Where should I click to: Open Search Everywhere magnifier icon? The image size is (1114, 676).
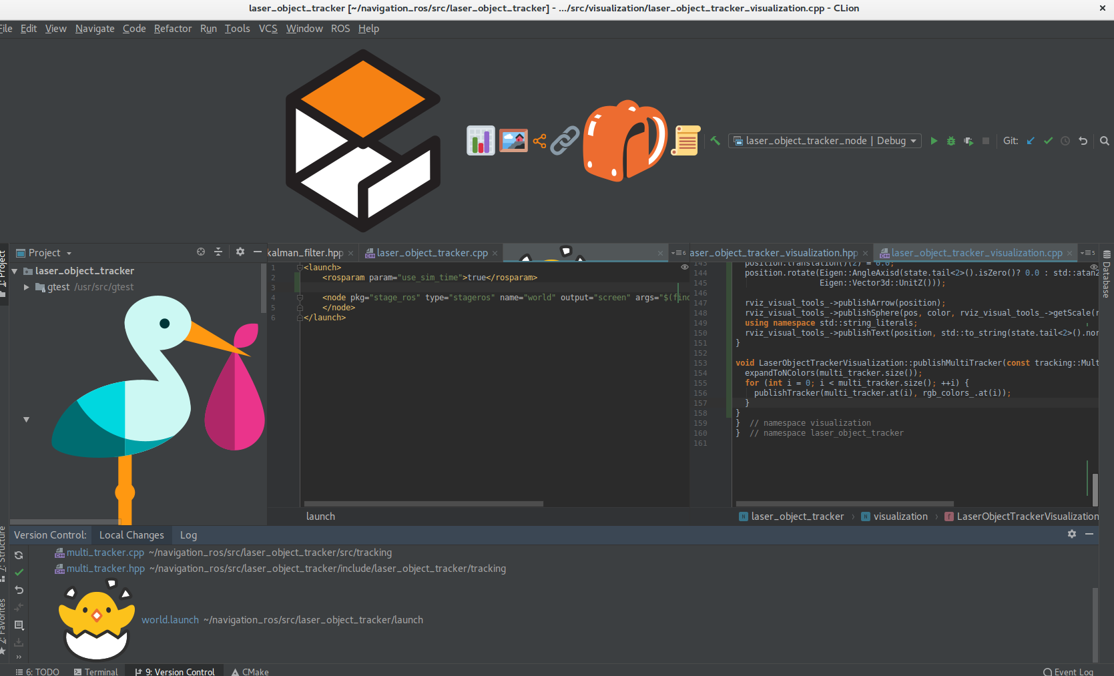click(1105, 141)
